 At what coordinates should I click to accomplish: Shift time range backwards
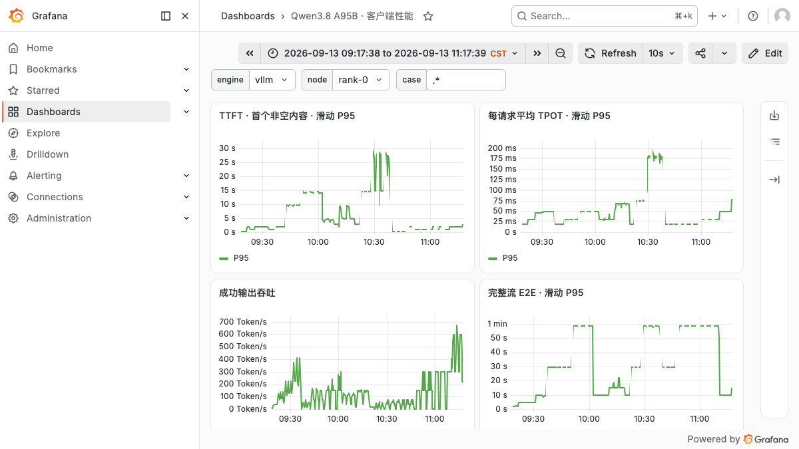250,53
